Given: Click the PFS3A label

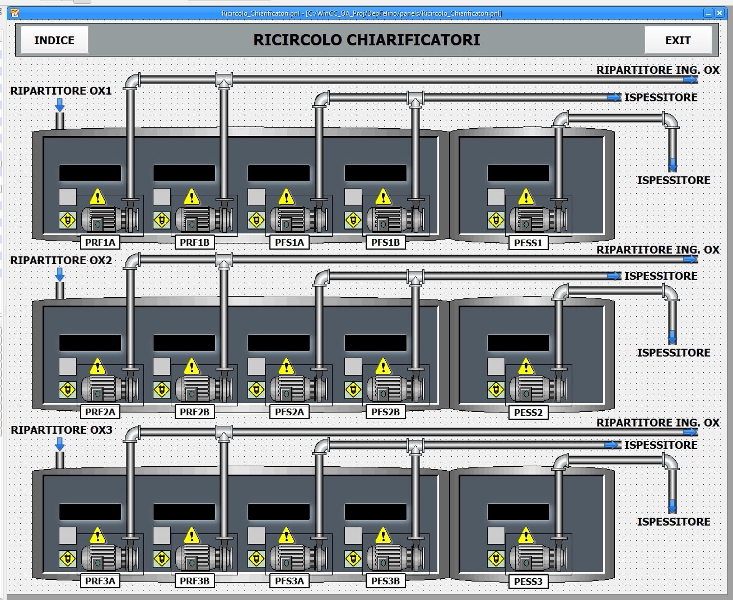Looking at the screenshot, I should pos(290,581).
